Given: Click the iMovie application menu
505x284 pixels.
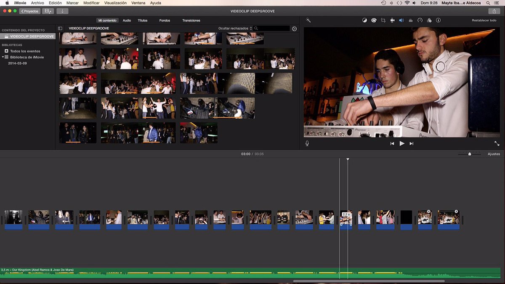Looking at the screenshot, I should click(20, 3).
